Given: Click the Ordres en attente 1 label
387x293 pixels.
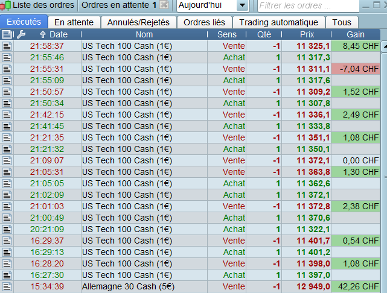Looking at the screenshot, I should [119, 5].
